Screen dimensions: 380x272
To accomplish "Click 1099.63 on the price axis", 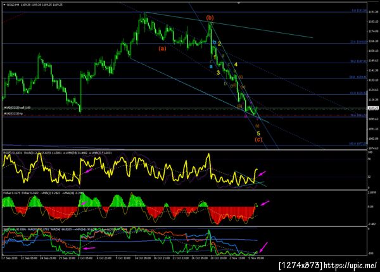I will (373, 119).
